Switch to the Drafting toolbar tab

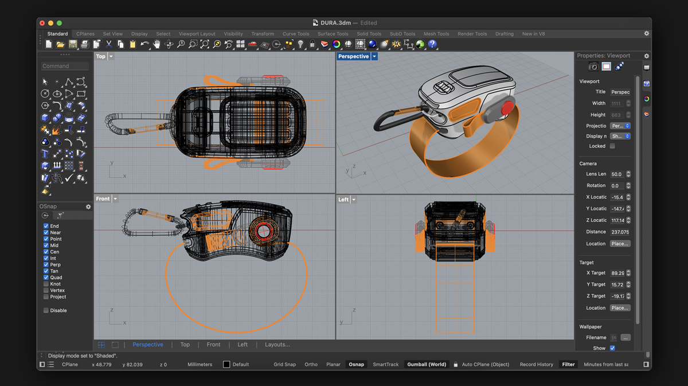[505, 34]
